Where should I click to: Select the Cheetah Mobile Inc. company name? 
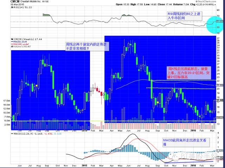[31, 1]
